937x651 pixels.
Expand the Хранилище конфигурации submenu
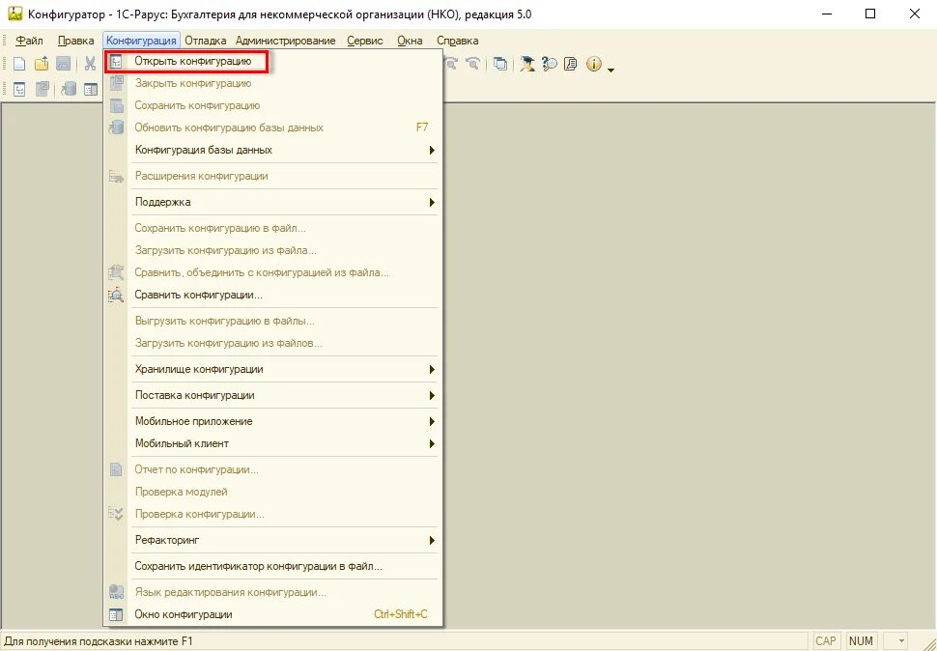pyautogui.click(x=273, y=369)
